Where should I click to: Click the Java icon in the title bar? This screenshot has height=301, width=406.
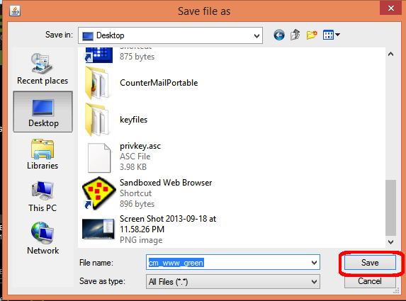pyautogui.click(x=15, y=11)
